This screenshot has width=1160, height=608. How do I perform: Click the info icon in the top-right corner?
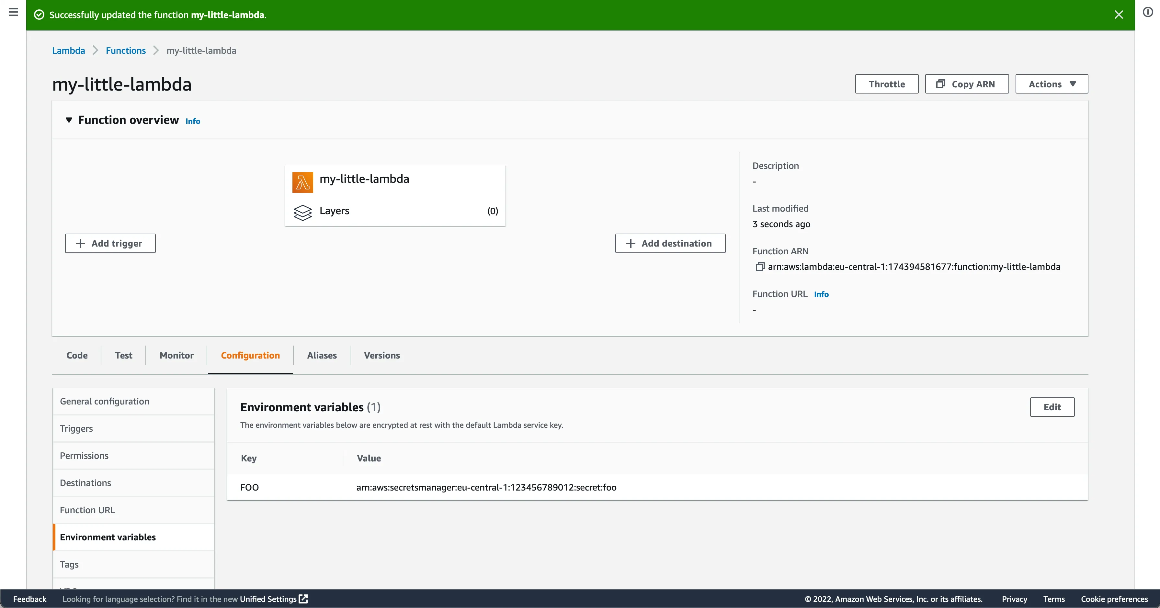click(x=1148, y=12)
